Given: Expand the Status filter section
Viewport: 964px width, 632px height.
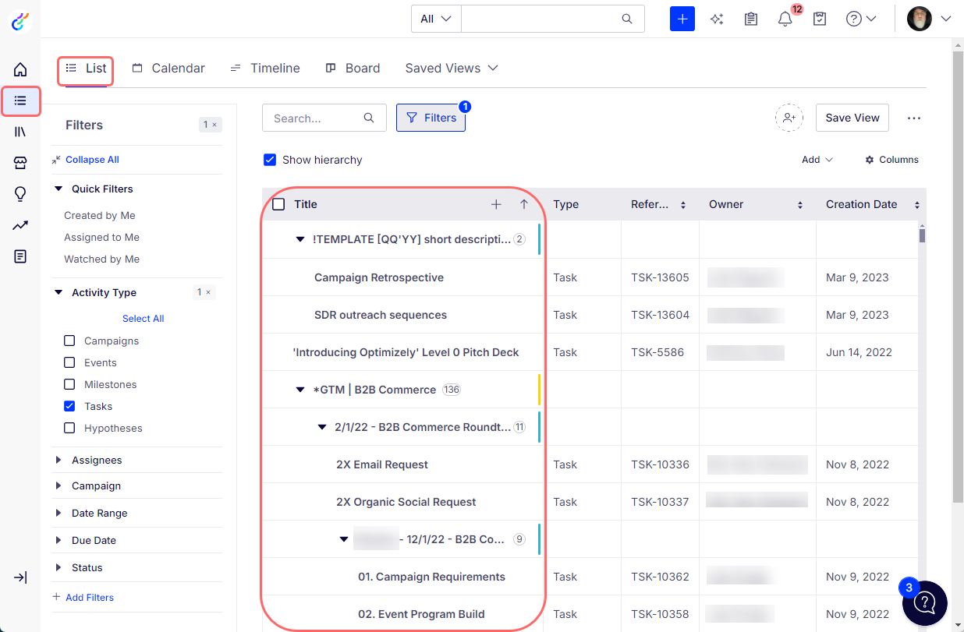Looking at the screenshot, I should pyautogui.click(x=58, y=567).
